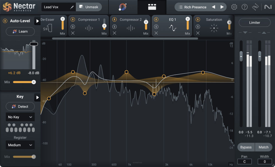275x167 pixels.
Task: Open the Rich Presence preset browser
Action: coord(192,7)
